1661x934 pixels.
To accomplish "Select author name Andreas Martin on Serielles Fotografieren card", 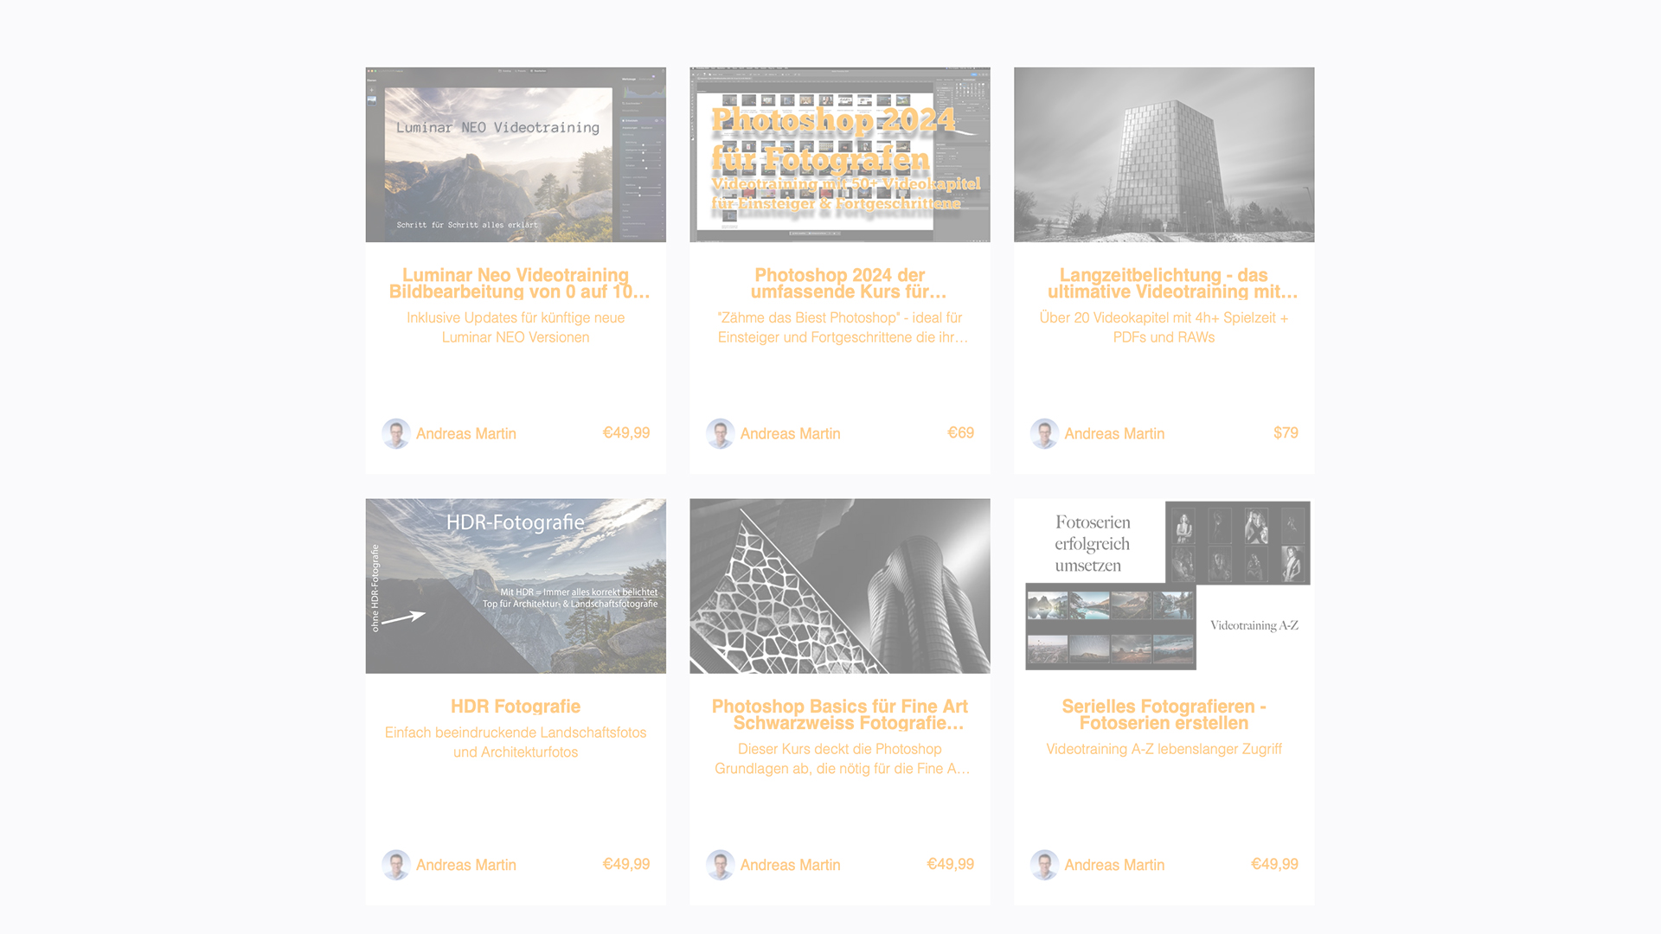I will point(1115,866).
